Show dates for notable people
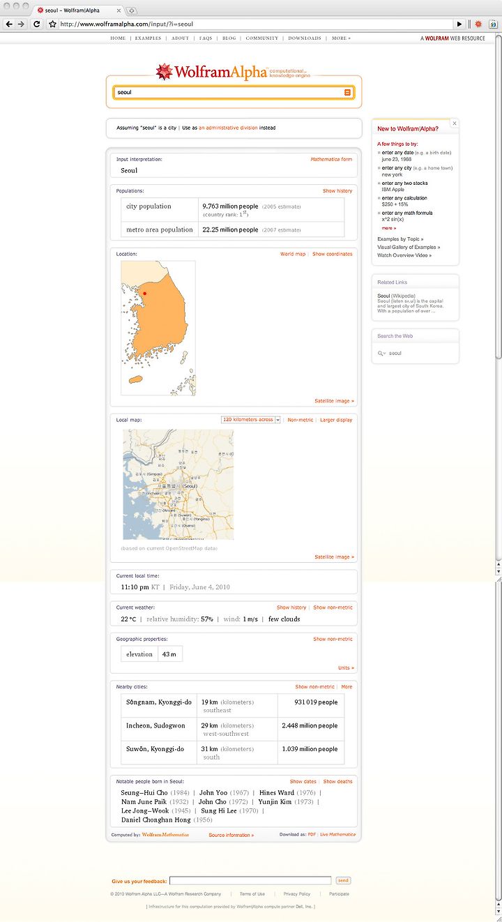Viewport: 502px width, 922px height. (303, 782)
